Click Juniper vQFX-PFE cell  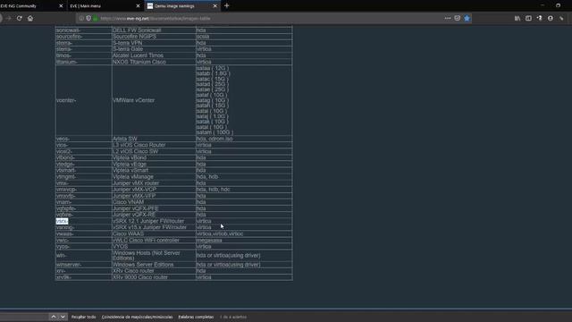pyautogui.click(x=154, y=208)
